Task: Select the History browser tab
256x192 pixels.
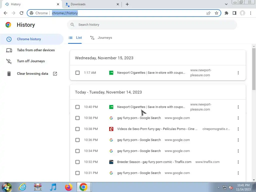Action: [32, 4]
